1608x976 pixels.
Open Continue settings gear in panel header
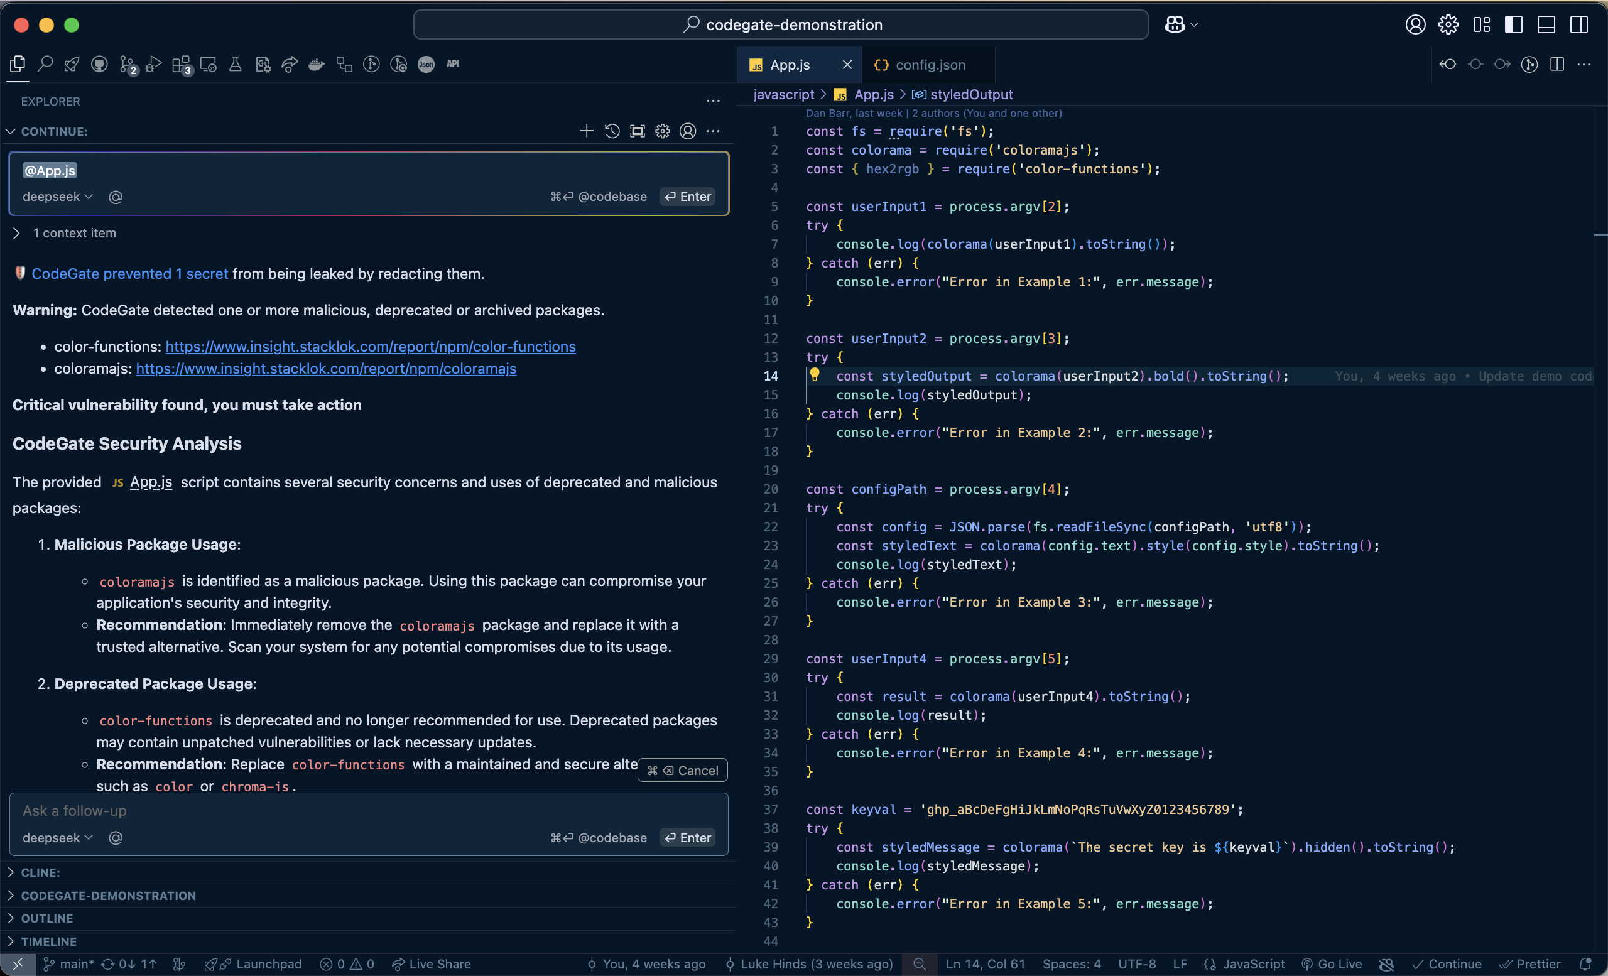(x=663, y=131)
